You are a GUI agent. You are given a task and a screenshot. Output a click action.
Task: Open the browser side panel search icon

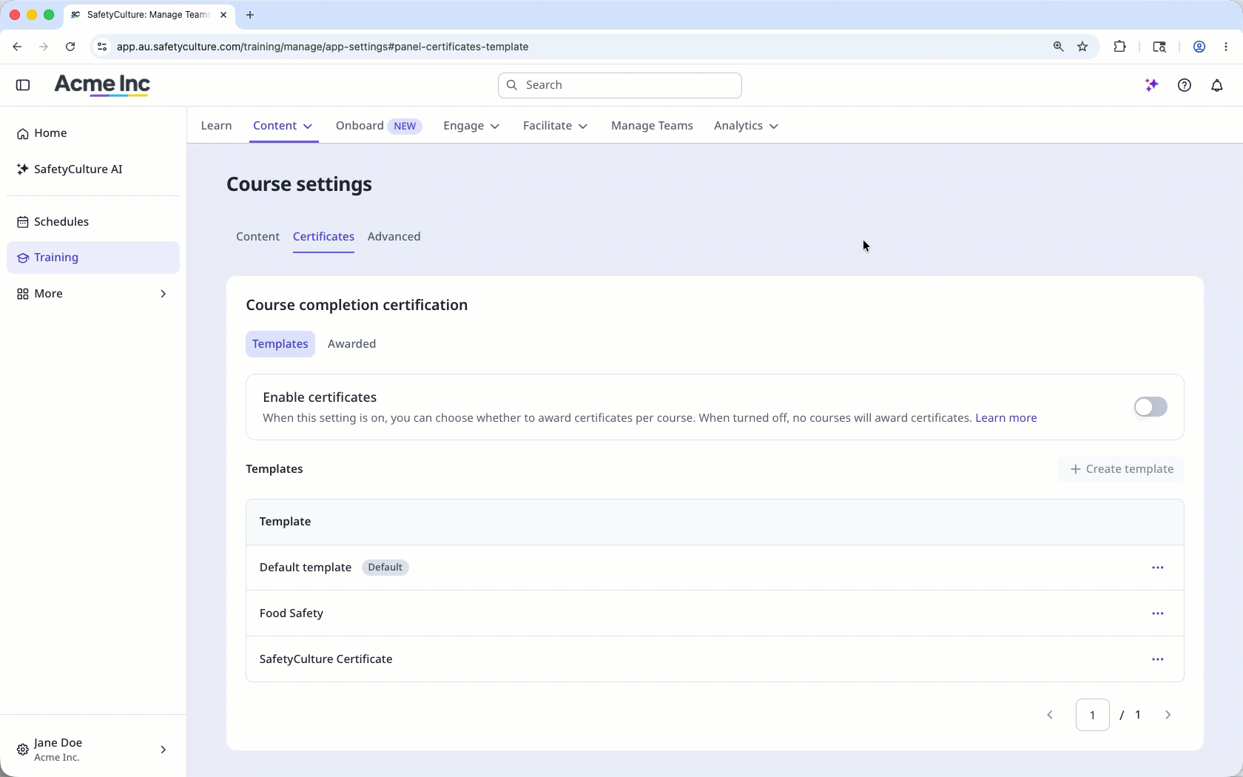coord(1159,47)
